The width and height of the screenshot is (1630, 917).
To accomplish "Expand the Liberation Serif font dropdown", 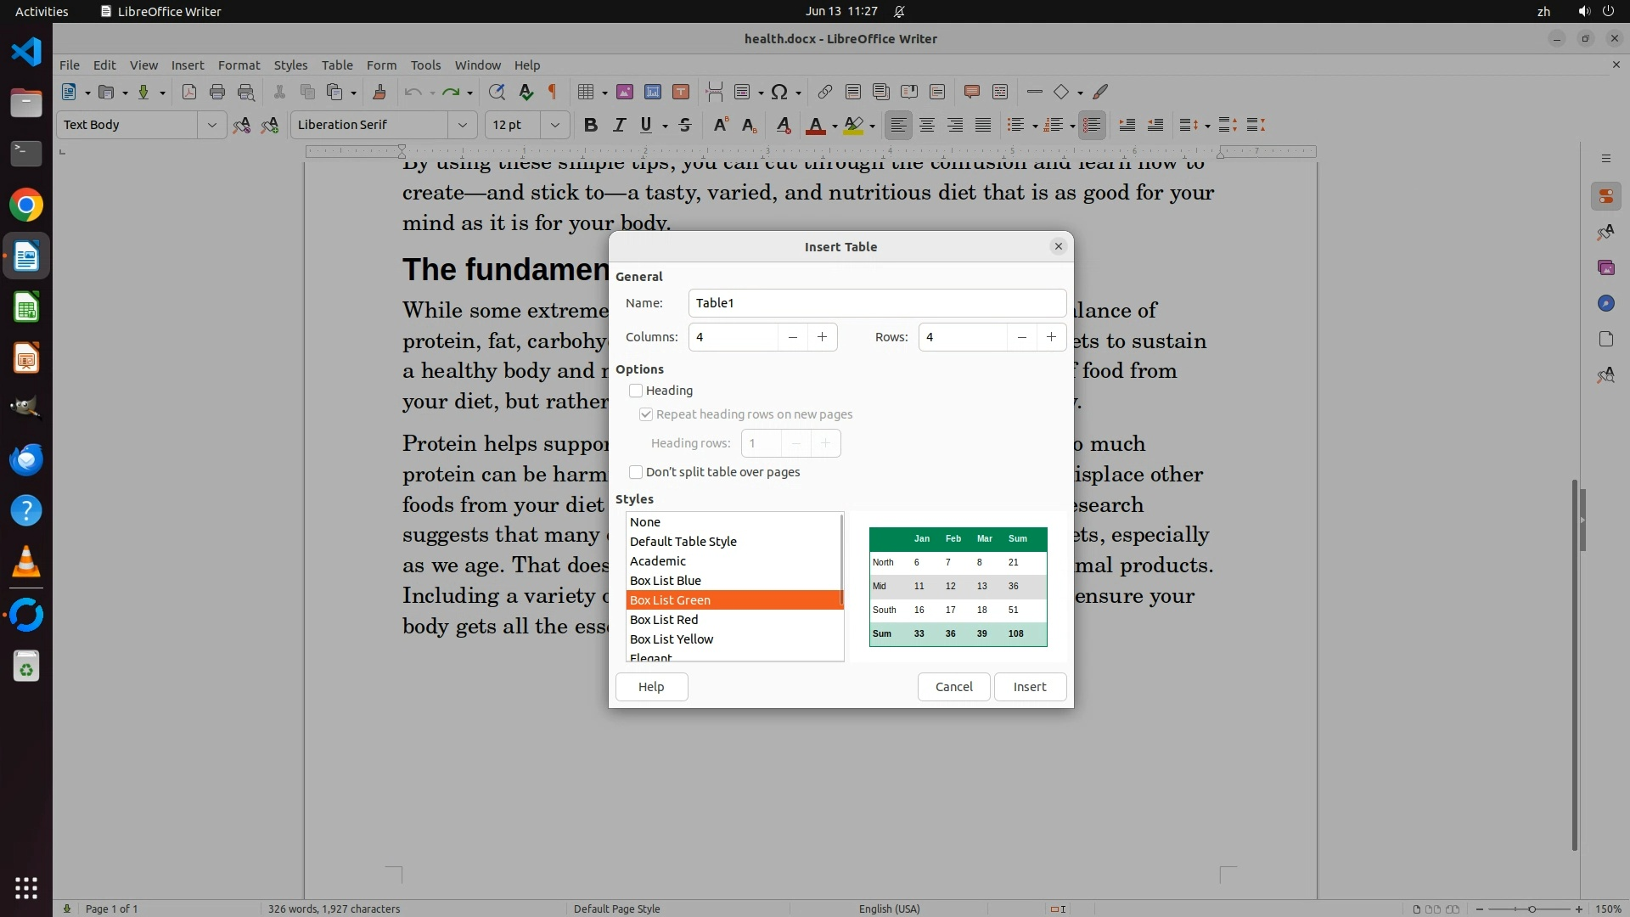I will 462,125.
